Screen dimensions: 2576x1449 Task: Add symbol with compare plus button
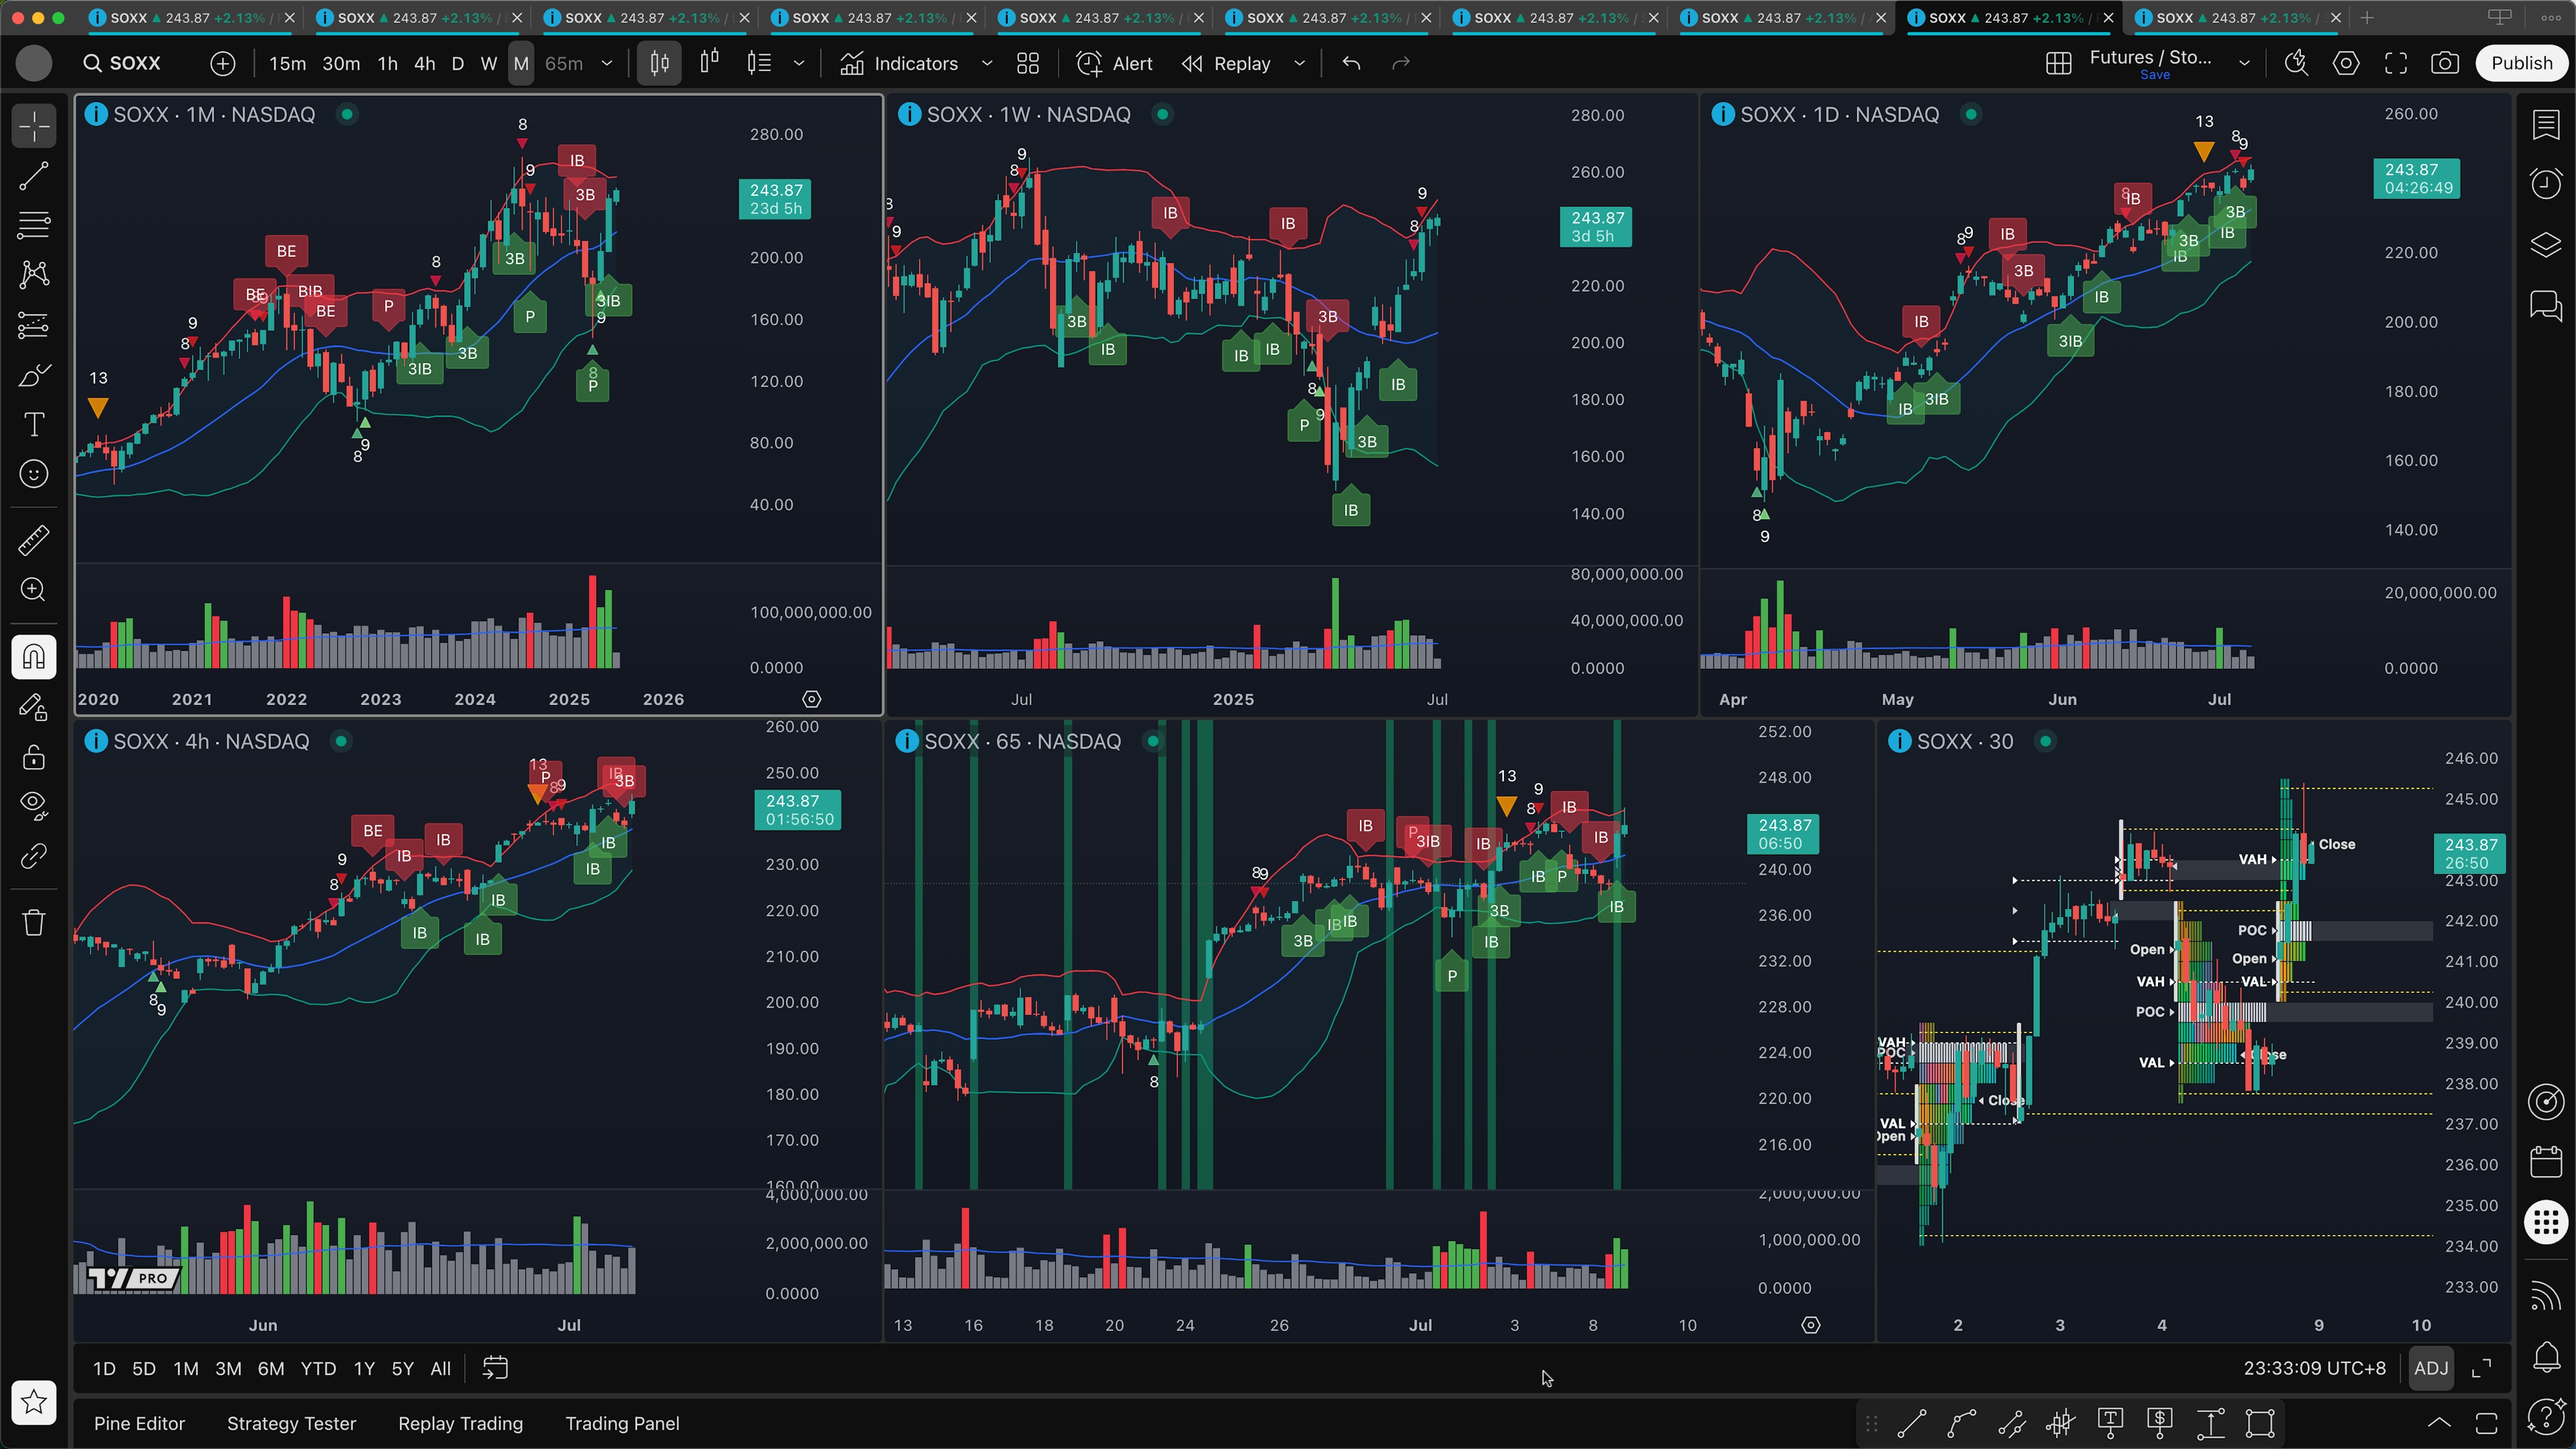coord(223,63)
